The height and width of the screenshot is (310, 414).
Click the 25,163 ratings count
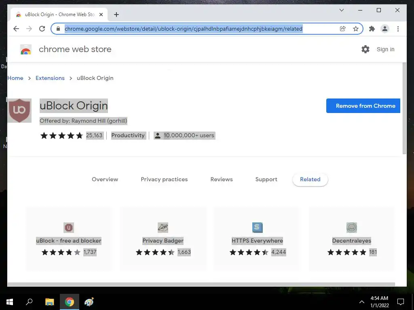click(x=94, y=136)
